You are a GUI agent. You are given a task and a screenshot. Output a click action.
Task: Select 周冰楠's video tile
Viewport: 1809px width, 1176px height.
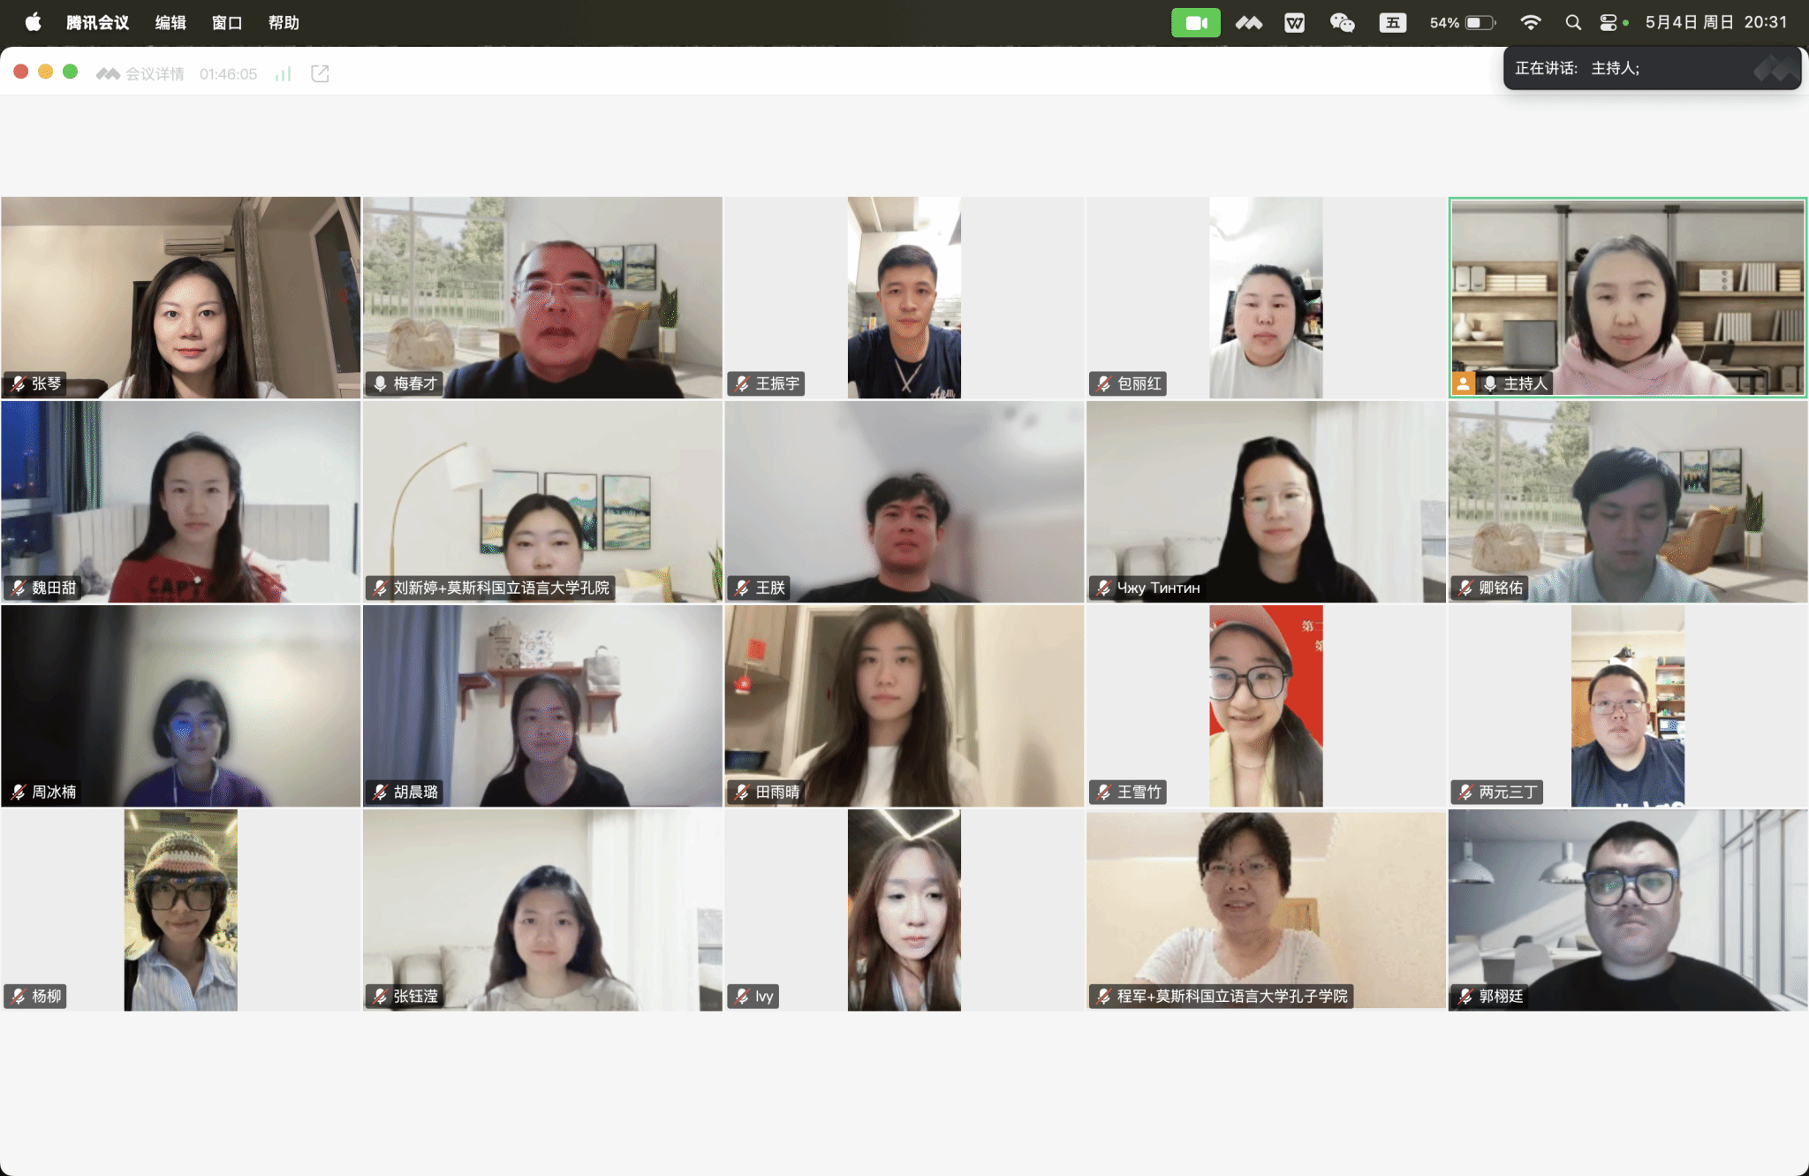coord(181,706)
